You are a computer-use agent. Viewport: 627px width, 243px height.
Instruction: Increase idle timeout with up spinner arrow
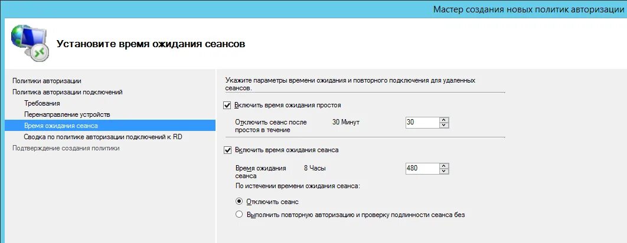(x=444, y=120)
